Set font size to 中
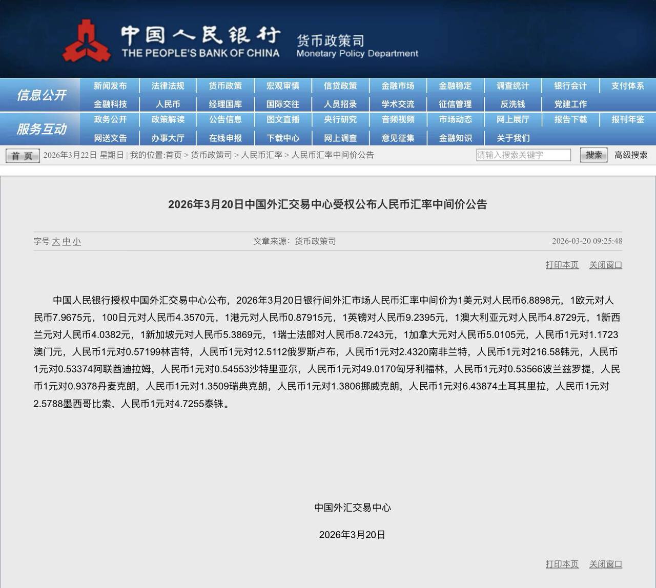 click(66, 241)
